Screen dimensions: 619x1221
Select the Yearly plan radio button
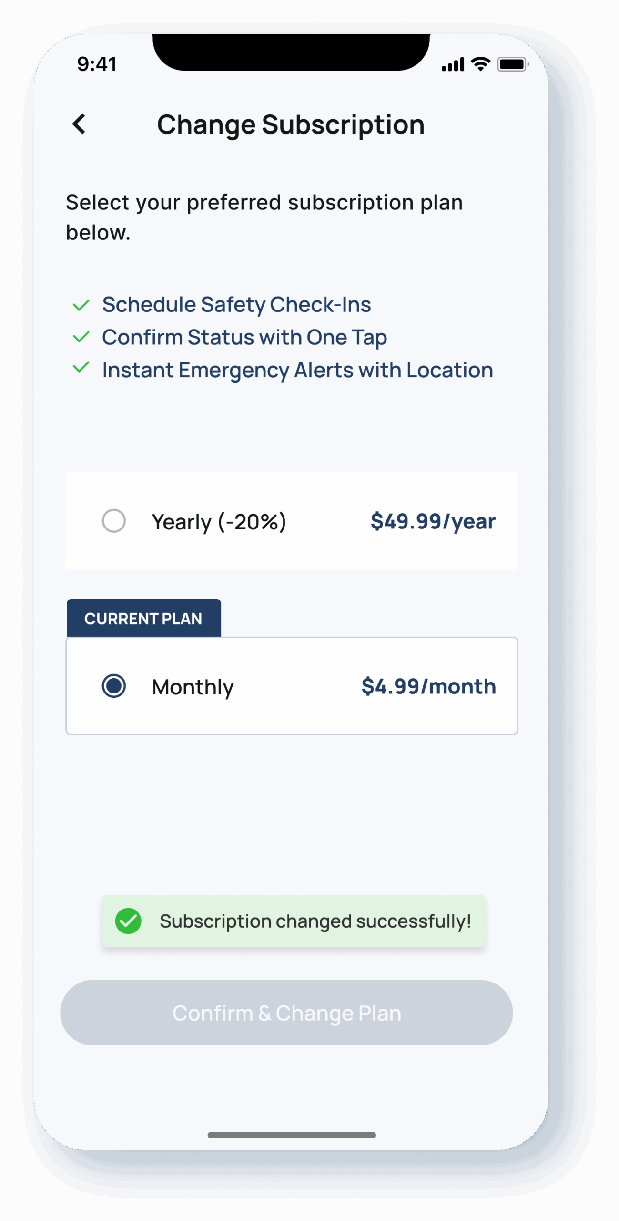point(114,521)
